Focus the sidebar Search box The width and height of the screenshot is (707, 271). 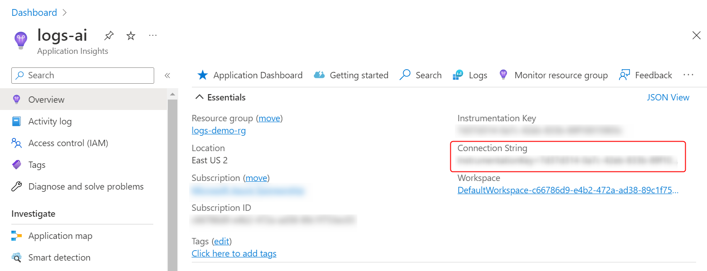[x=83, y=76]
